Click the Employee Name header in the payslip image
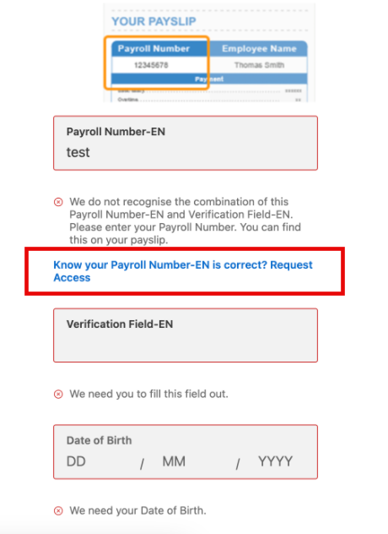The image size is (388, 534). (259, 48)
